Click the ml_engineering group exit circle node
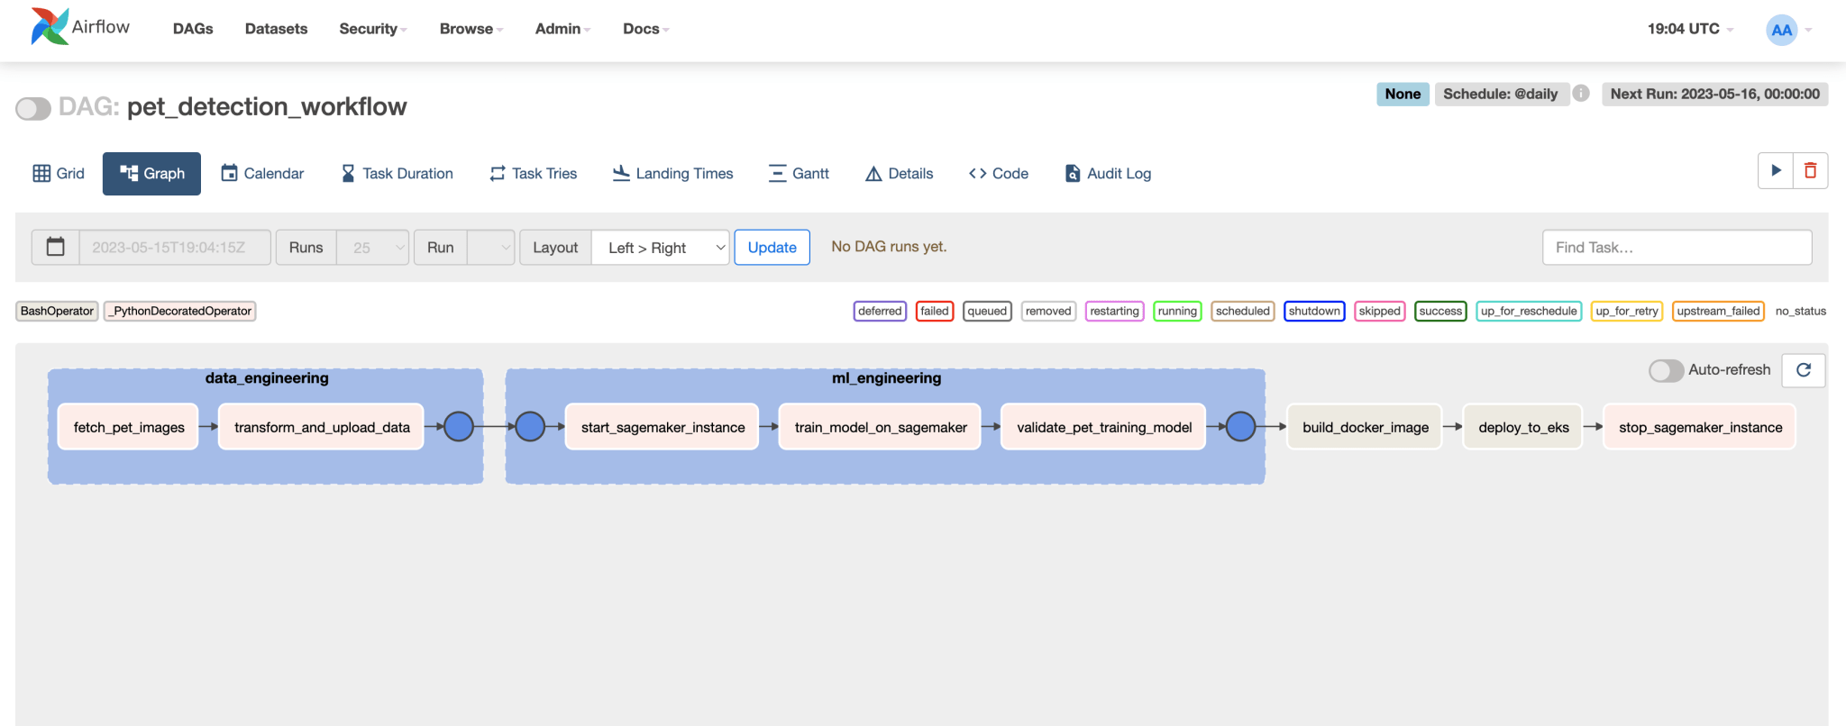1846x726 pixels. click(x=1241, y=426)
